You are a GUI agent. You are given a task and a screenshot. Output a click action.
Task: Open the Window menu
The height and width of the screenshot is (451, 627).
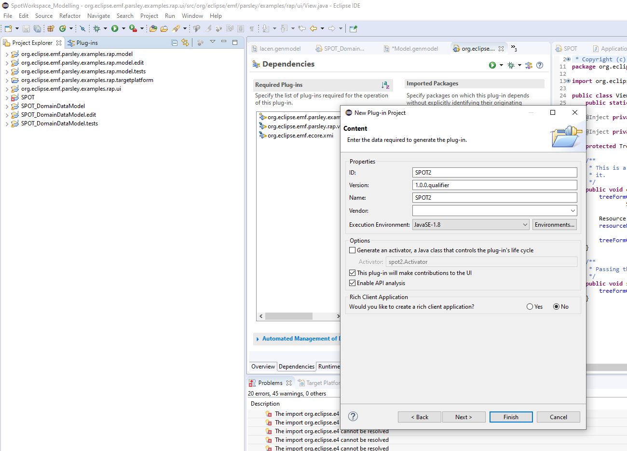tap(192, 16)
